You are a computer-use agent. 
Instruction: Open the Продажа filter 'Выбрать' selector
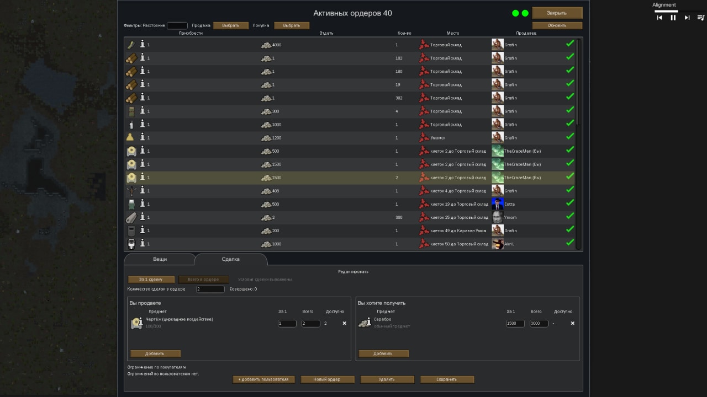(231, 25)
